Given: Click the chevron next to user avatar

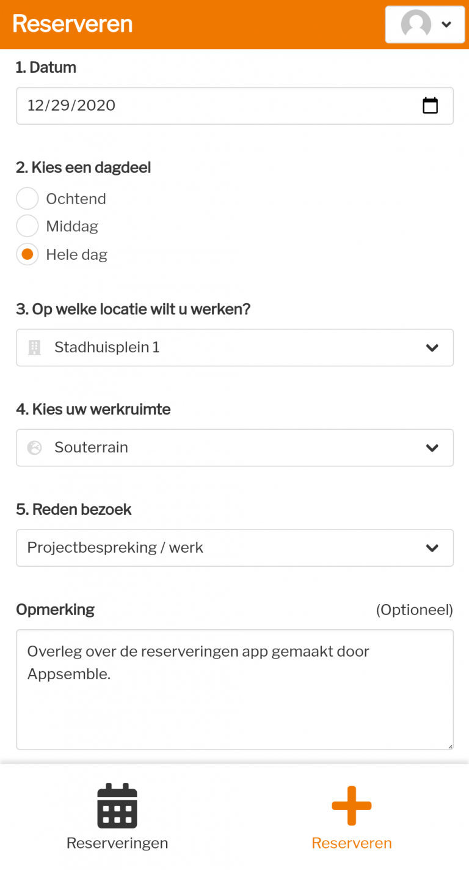Looking at the screenshot, I should (x=446, y=24).
